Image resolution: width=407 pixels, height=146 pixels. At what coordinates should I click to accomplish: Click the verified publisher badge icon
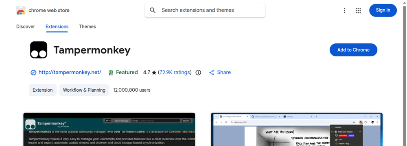pos(33,73)
